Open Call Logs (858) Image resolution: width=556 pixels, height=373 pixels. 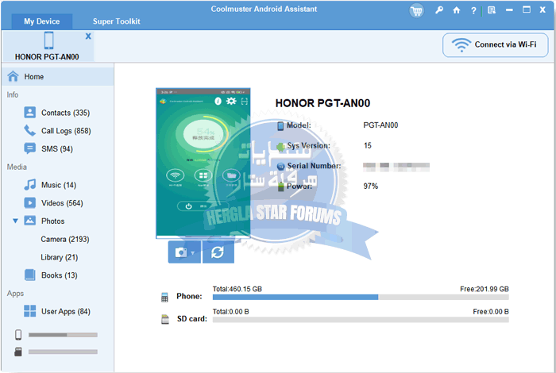pyautogui.click(x=66, y=131)
